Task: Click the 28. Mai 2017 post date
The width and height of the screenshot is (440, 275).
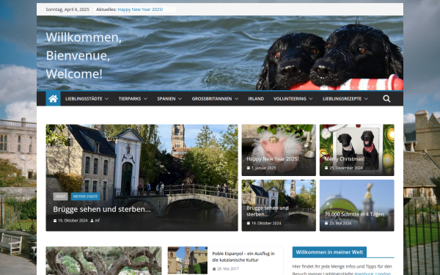Action: click(228, 269)
